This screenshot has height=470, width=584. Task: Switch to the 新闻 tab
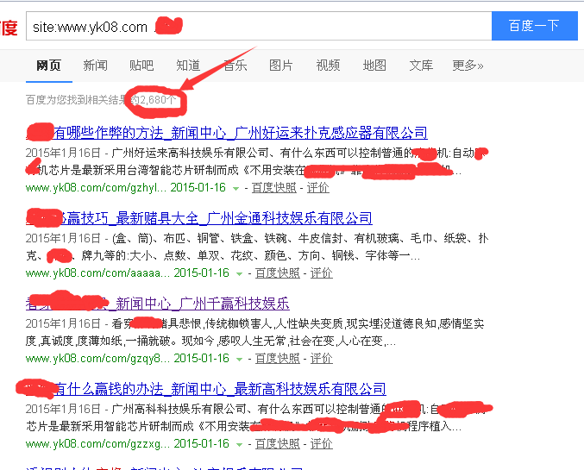point(96,66)
